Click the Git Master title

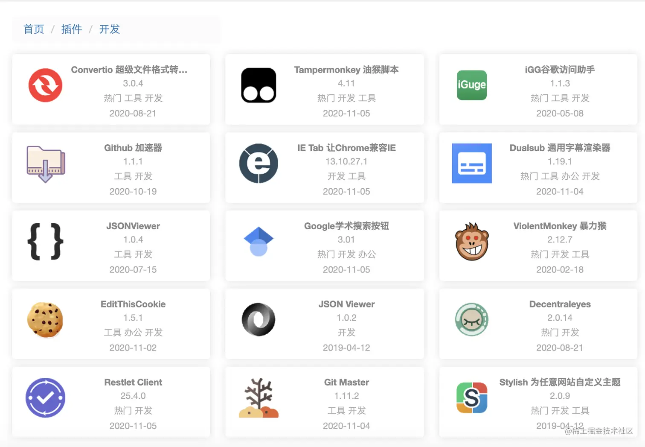pos(346,382)
